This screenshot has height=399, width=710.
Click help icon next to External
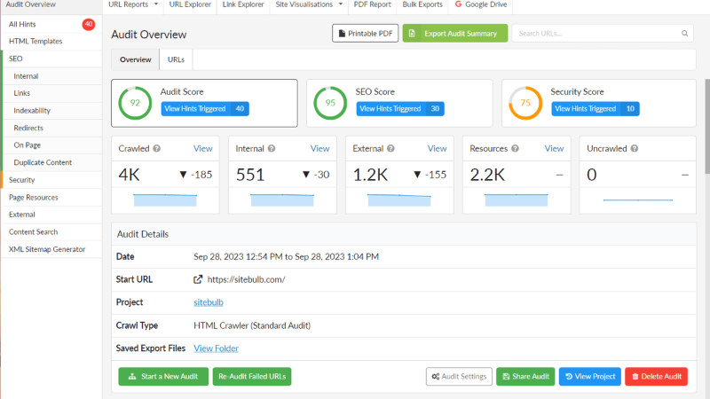(x=391, y=149)
